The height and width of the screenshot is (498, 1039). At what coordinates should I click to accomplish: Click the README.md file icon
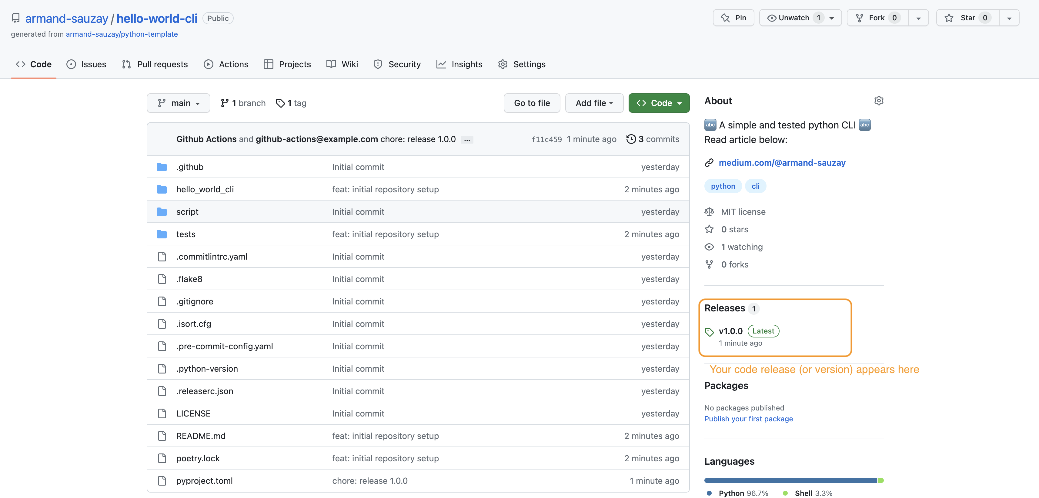tap(162, 436)
